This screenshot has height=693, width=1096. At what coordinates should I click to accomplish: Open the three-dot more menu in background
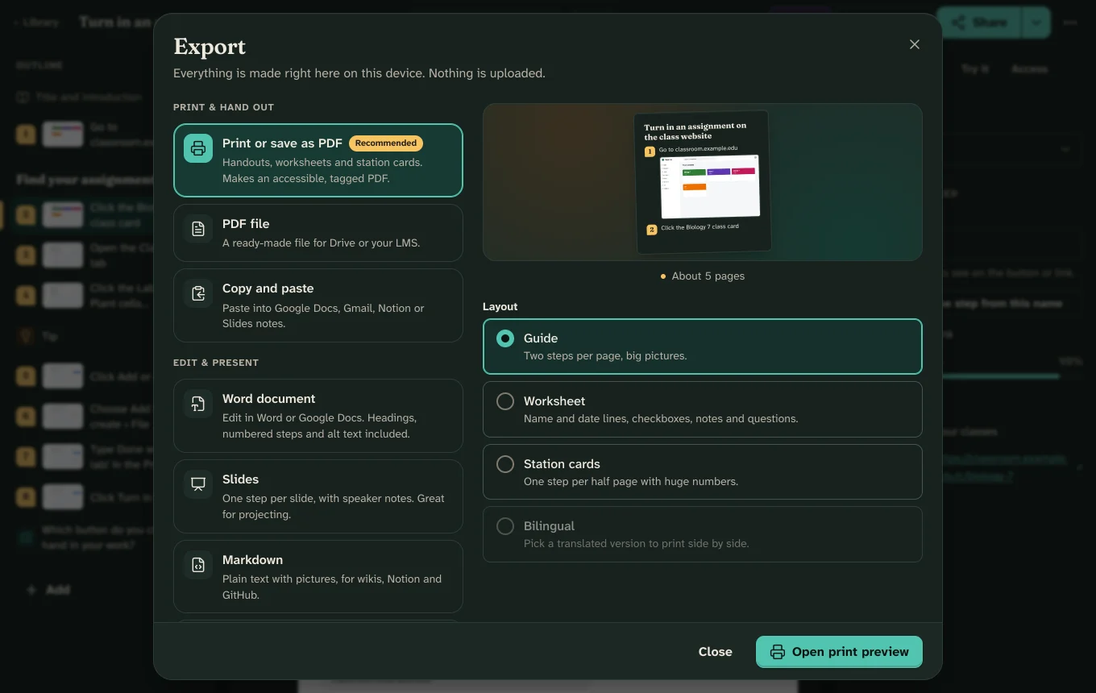coord(1070,23)
